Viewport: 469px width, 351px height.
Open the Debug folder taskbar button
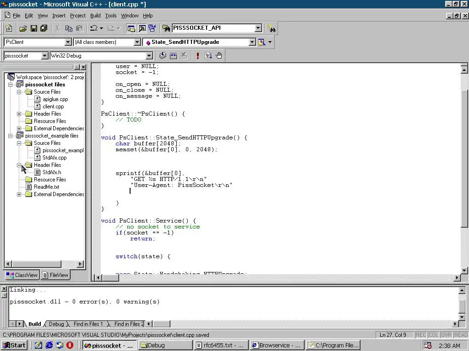165,346
